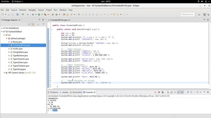
Task: Select IncDec.java in Package Explorer
Action: click(x=17, y=49)
